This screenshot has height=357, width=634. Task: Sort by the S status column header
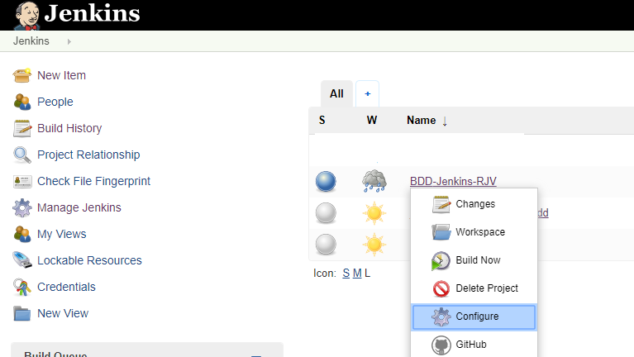click(322, 121)
